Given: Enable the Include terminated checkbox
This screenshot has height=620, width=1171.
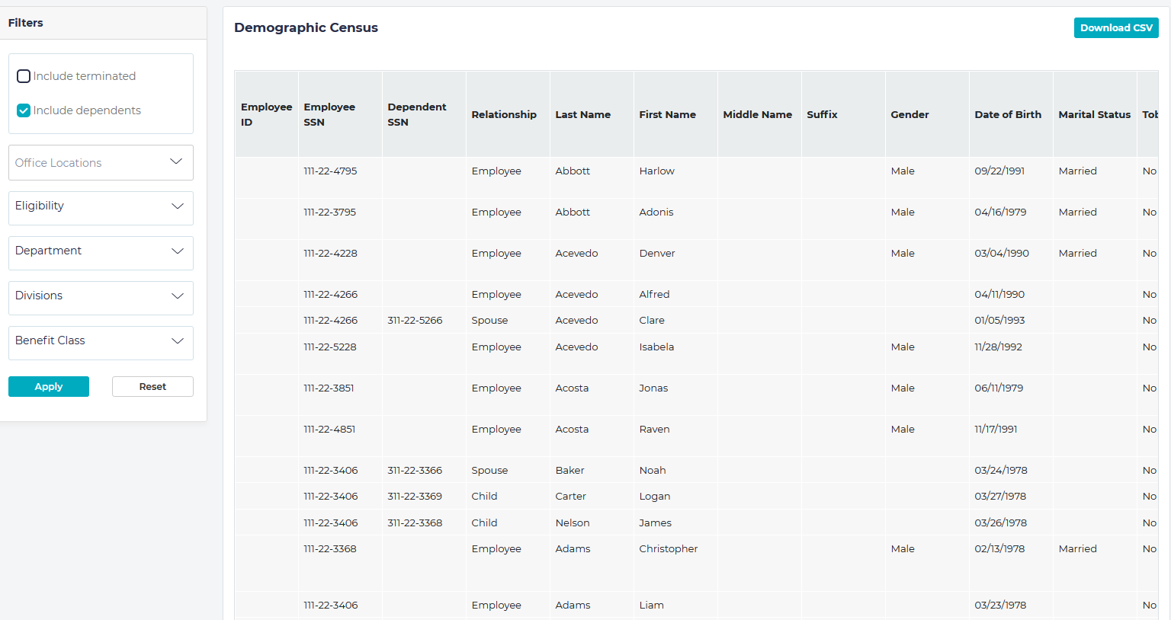Looking at the screenshot, I should (x=23, y=76).
